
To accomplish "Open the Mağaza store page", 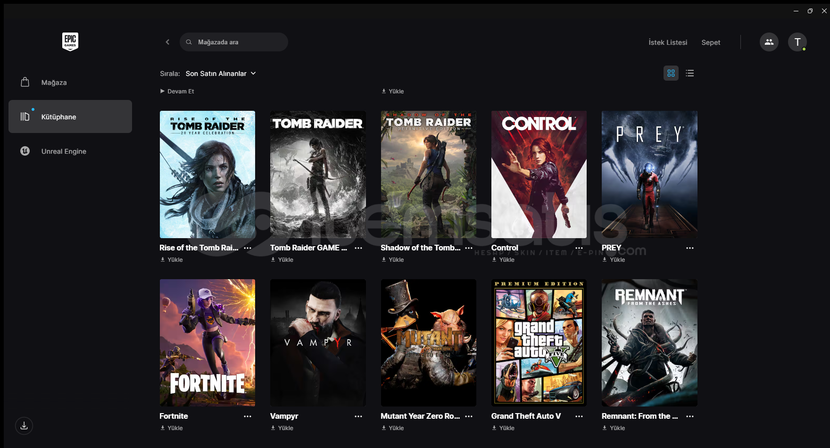I will 70,83.
